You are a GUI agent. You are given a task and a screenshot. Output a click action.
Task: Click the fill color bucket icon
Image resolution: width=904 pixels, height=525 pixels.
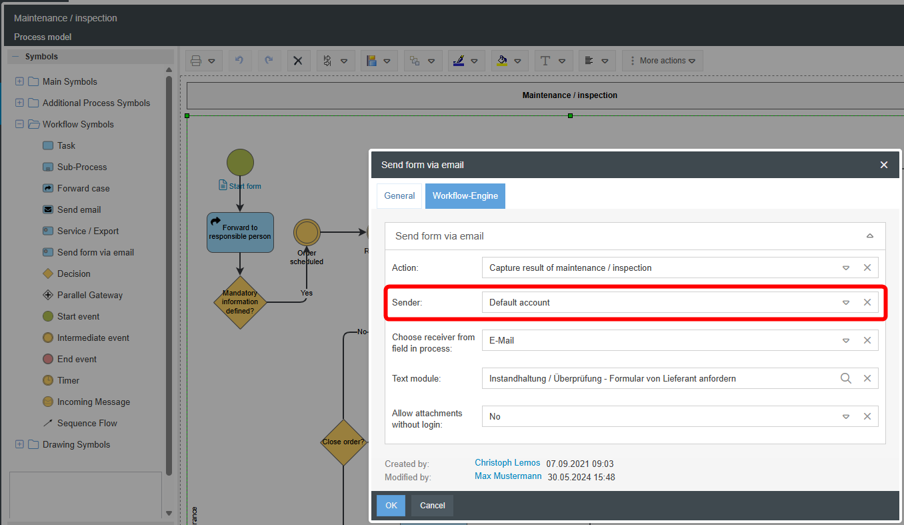click(x=503, y=61)
